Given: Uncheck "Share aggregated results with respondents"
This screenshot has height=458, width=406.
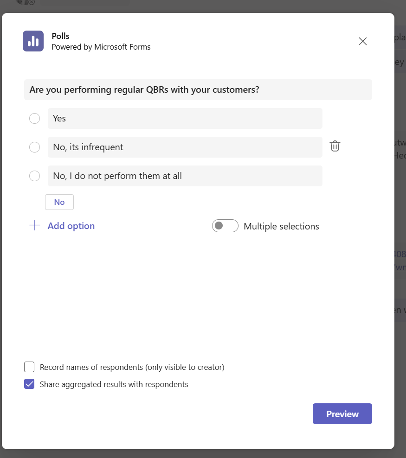Looking at the screenshot, I should point(29,384).
